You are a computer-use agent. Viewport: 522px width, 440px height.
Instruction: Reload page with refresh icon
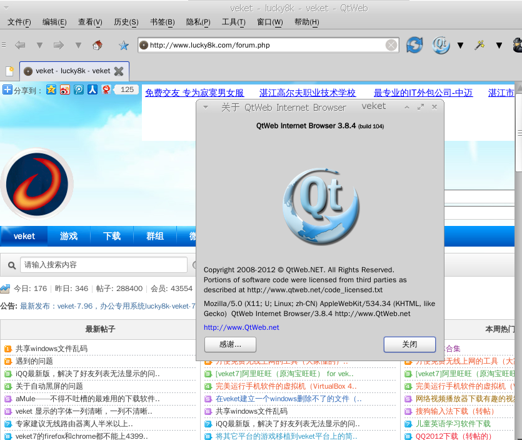tap(414, 44)
